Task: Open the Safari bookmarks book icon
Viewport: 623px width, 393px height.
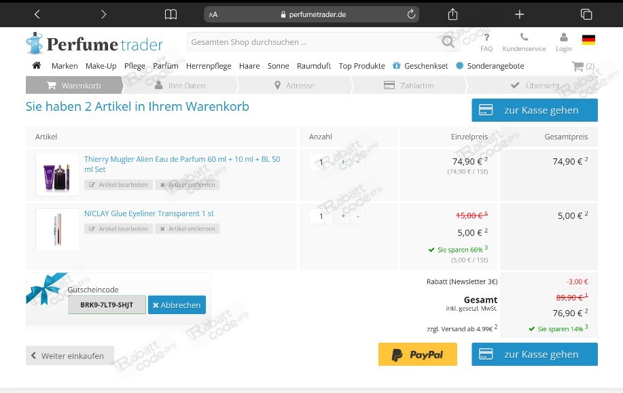Action: (171, 15)
